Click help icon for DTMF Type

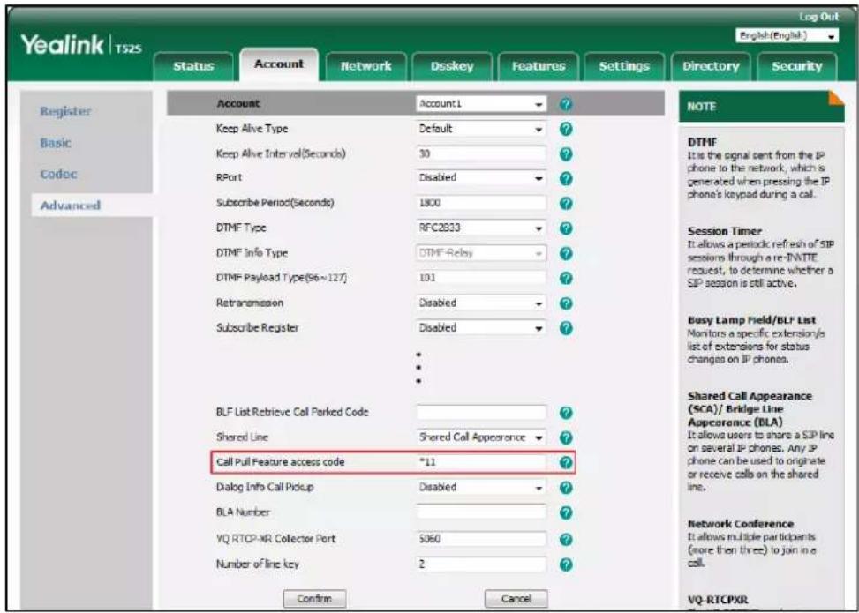[x=567, y=228]
